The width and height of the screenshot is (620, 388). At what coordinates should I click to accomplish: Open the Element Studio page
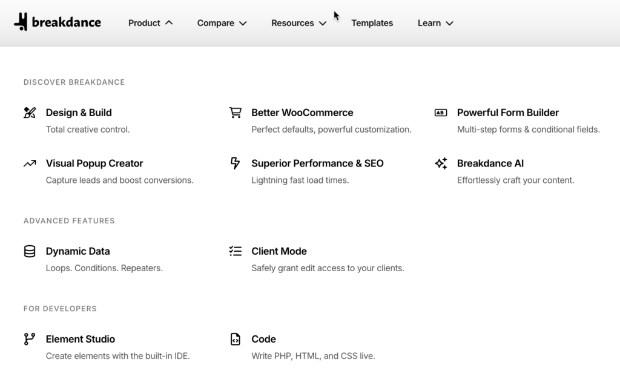click(x=81, y=339)
